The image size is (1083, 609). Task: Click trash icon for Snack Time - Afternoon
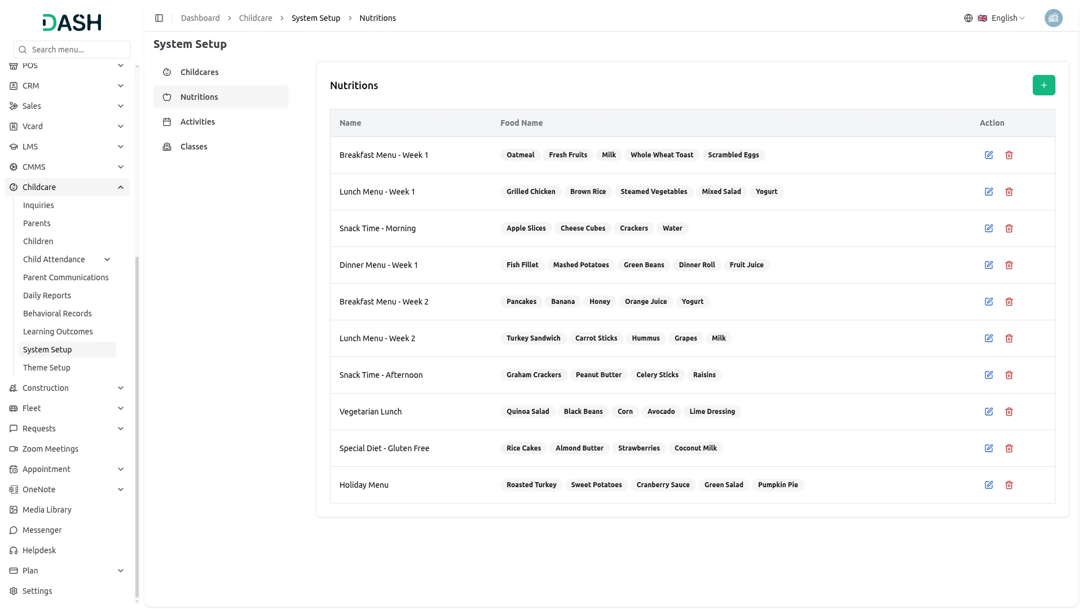coord(1009,375)
